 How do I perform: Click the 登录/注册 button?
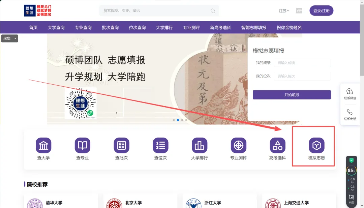(321, 11)
